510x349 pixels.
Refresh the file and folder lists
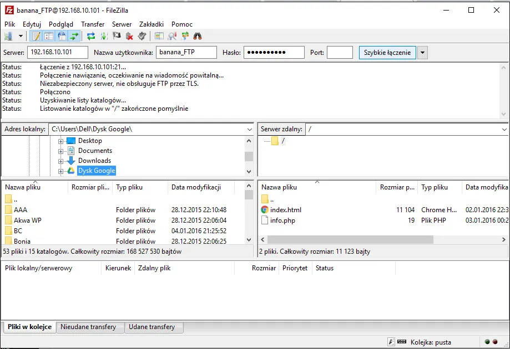click(91, 36)
